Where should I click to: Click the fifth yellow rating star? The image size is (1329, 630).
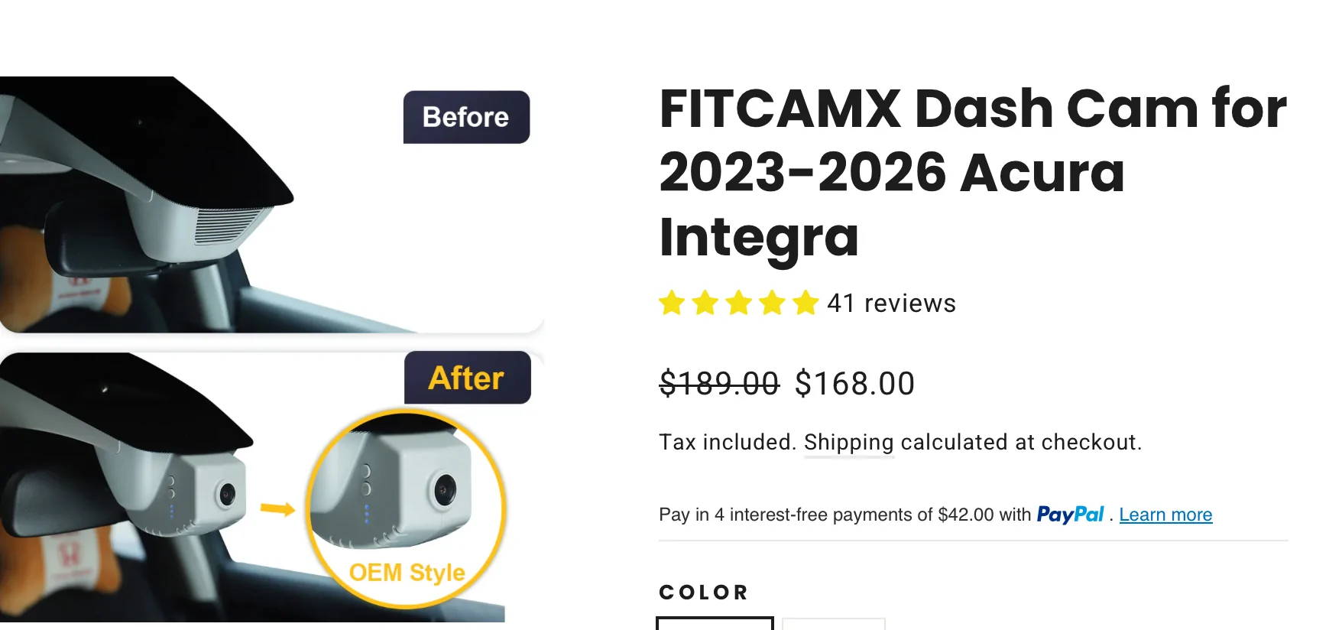(806, 304)
